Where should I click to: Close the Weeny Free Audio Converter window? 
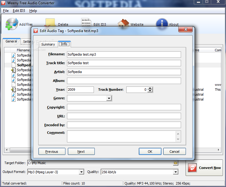click(x=218, y=2)
